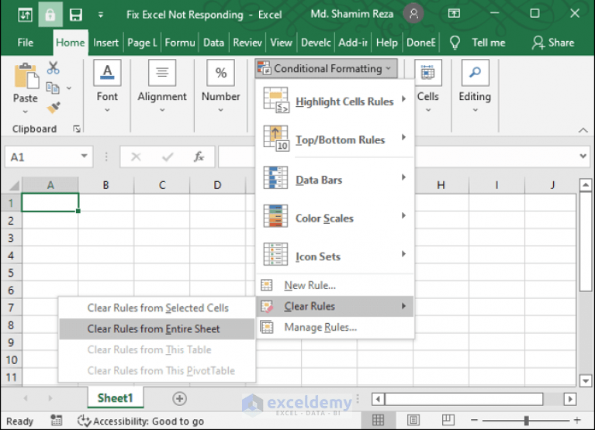Switch to Page Break Preview icon
Viewport: 595px width, 430px height.
448,419
